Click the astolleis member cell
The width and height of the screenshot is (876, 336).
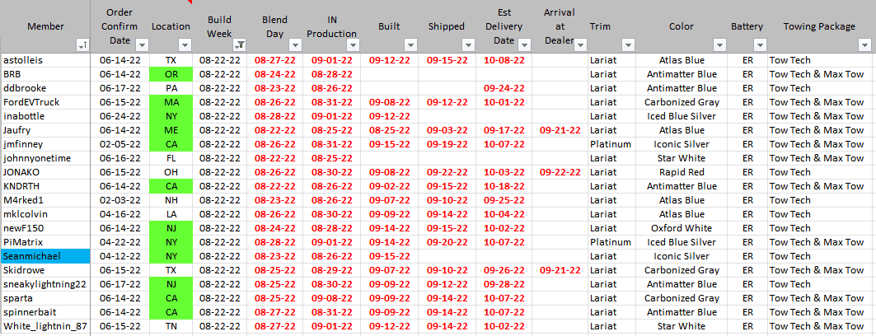tap(45, 60)
